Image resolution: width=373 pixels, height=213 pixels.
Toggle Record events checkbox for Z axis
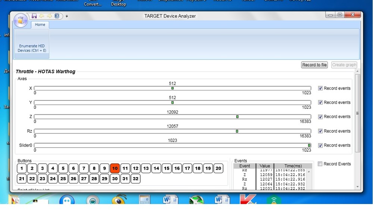point(320,117)
